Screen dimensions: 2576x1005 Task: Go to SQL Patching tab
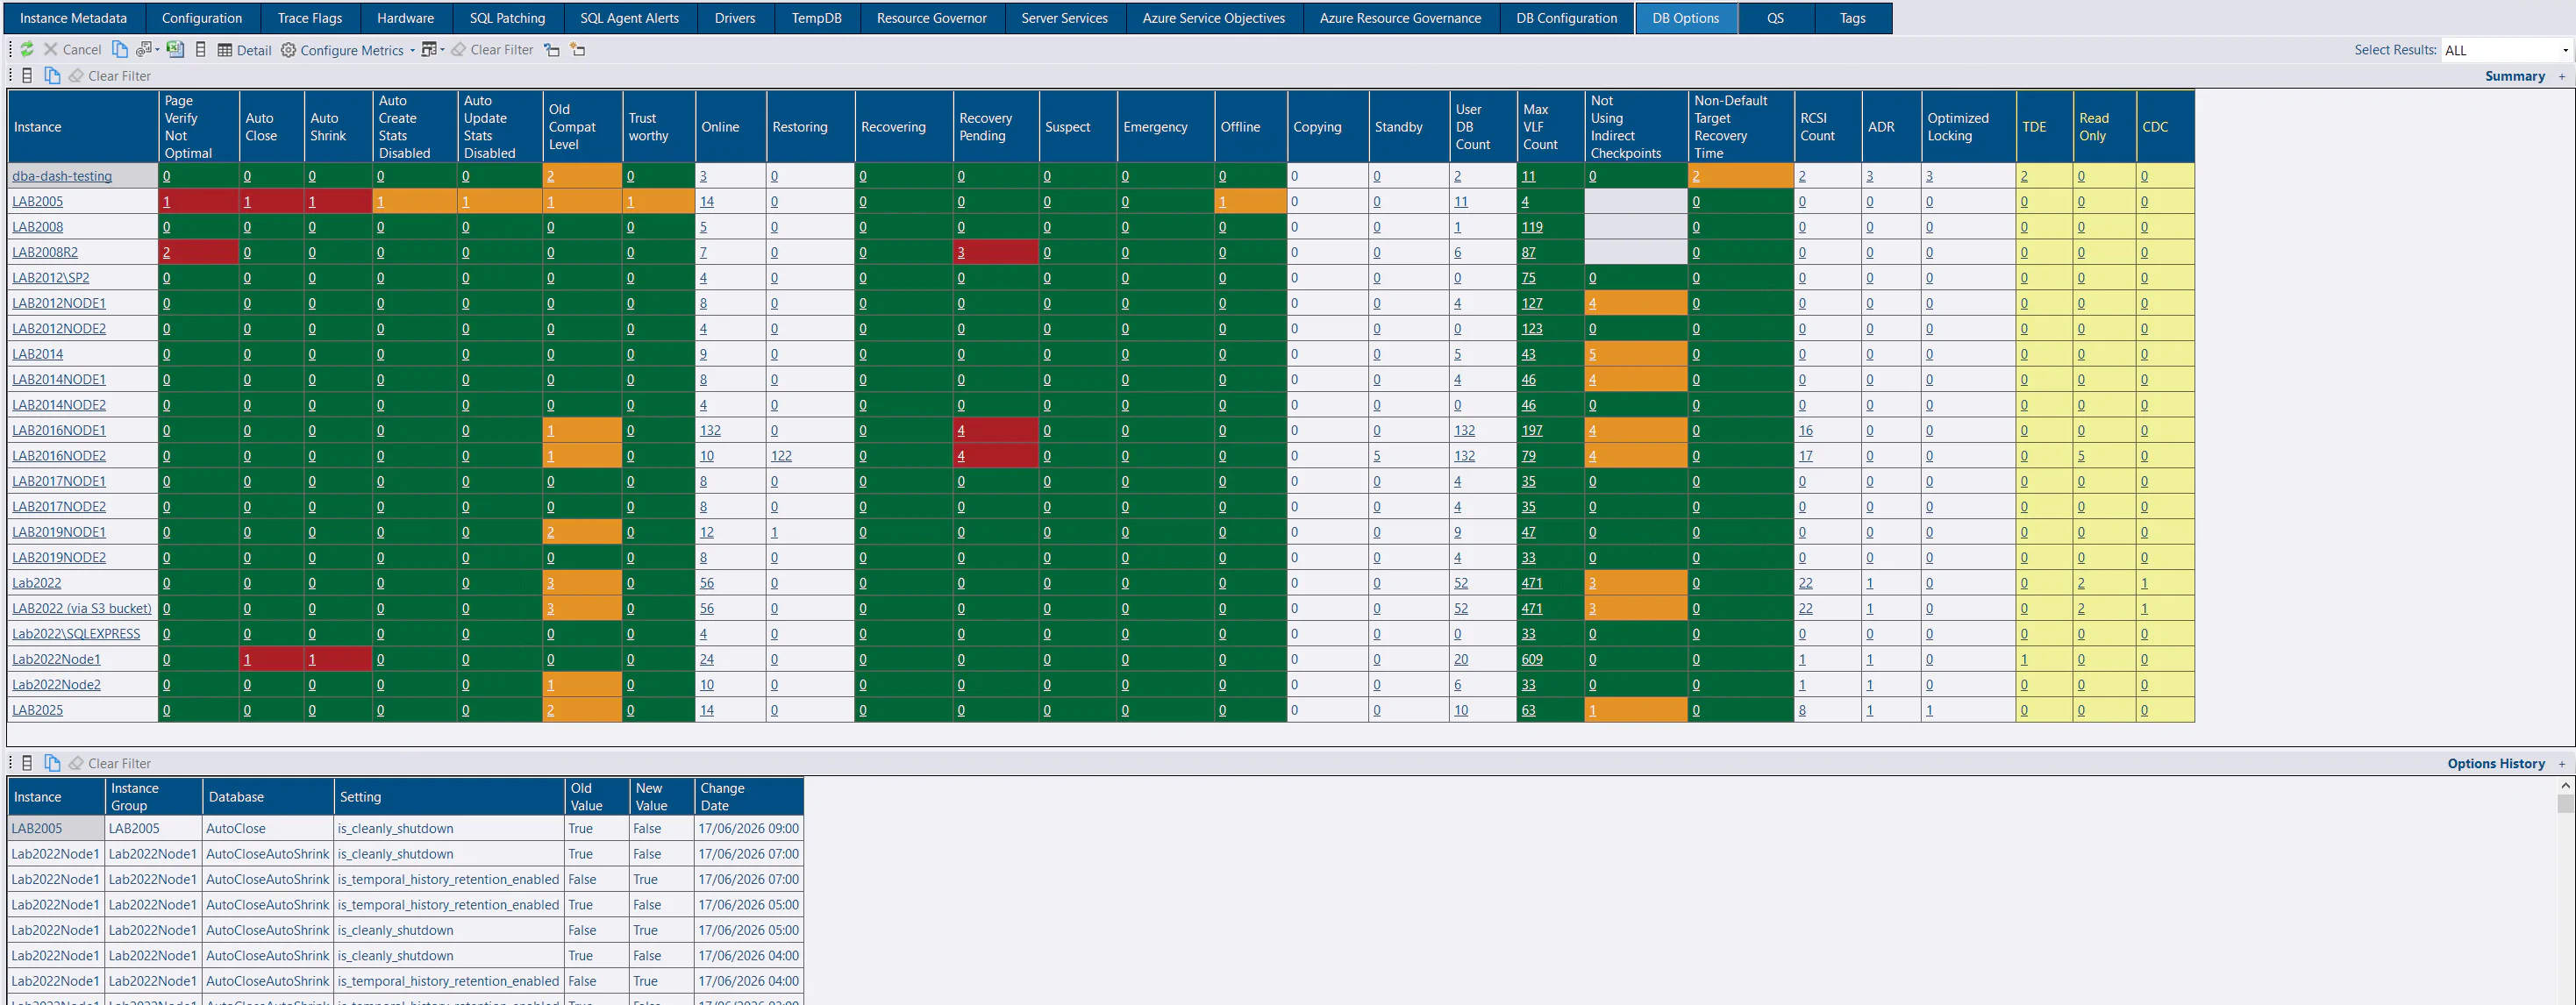(507, 18)
